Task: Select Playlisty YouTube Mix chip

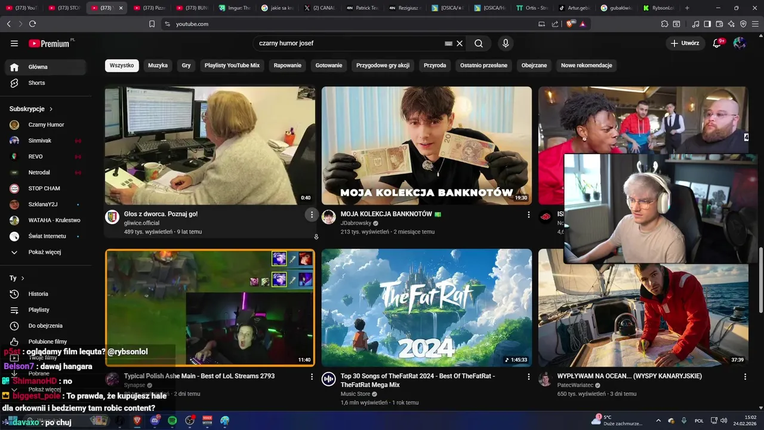Action: click(x=232, y=65)
